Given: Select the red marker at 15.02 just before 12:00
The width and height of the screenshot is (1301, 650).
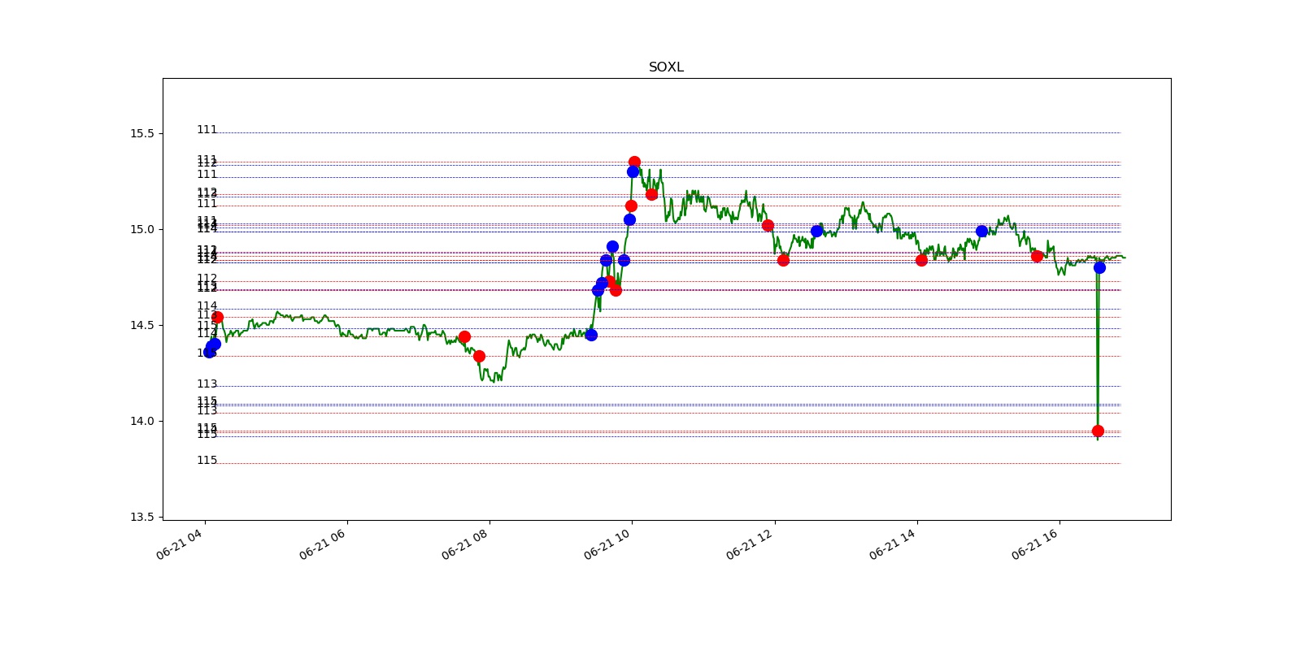Looking at the screenshot, I should (768, 225).
